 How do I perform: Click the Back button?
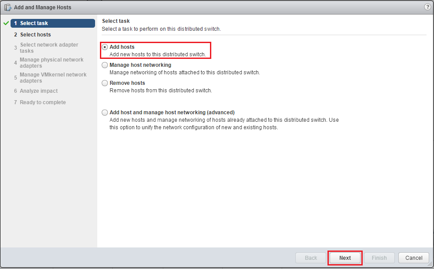coord(311,258)
